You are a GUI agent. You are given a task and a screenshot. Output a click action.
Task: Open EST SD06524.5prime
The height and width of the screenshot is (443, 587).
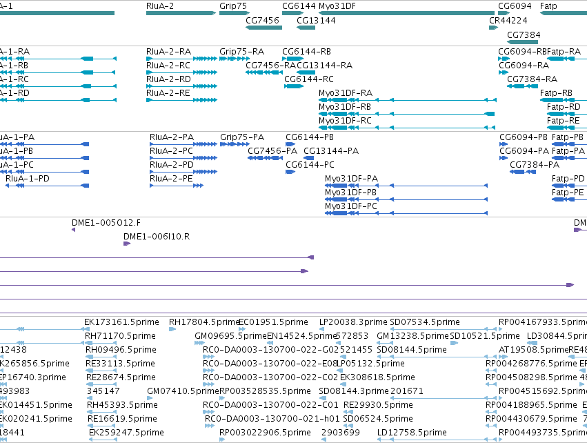click(378, 419)
